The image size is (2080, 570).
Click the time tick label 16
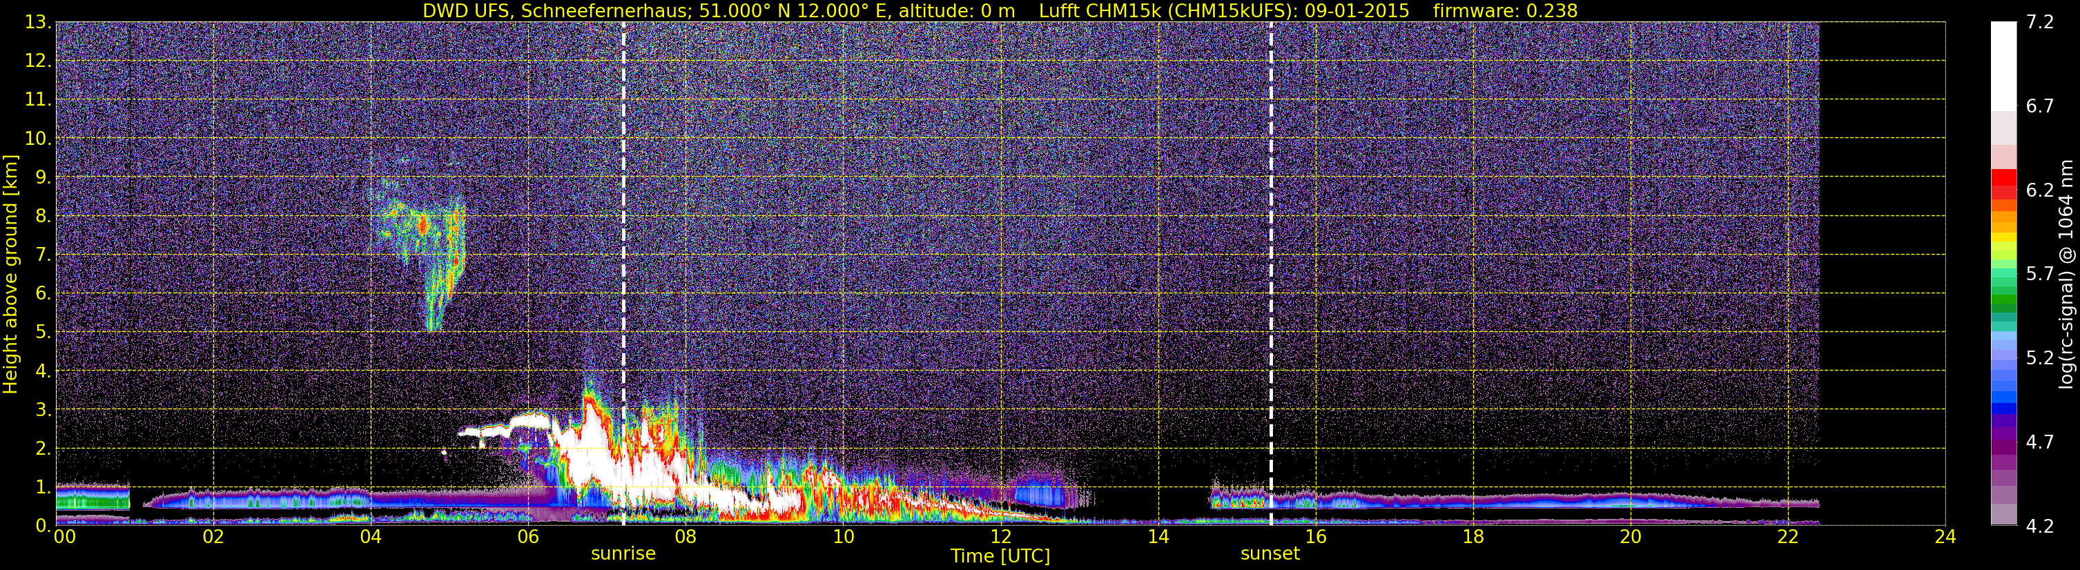(1315, 537)
